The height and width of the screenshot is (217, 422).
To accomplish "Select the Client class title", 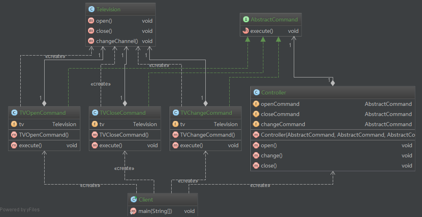I will [146, 200].
